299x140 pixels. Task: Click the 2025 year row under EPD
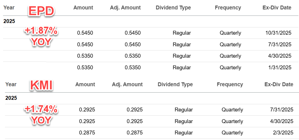pyautogui.click(x=9, y=21)
